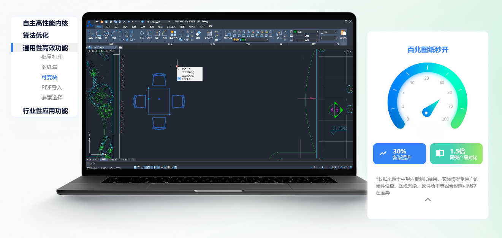This screenshot has height=238, width=502.
Task: Click the Insert block icon
Action: (x=279, y=34)
